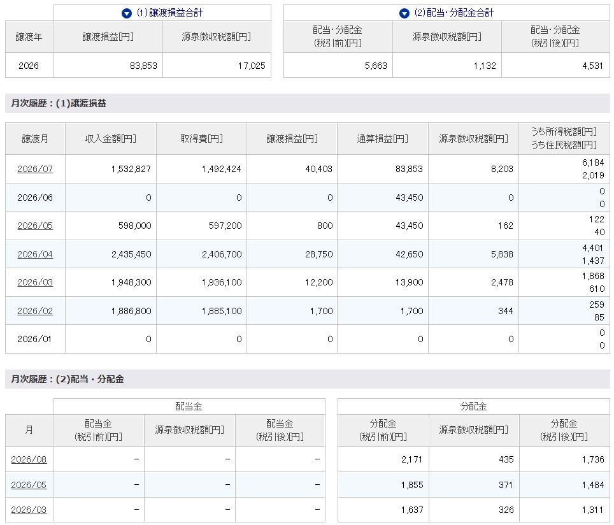Select the 2026/04 income amount 2,435,450
This screenshot has width=614, height=525.
coord(131,254)
